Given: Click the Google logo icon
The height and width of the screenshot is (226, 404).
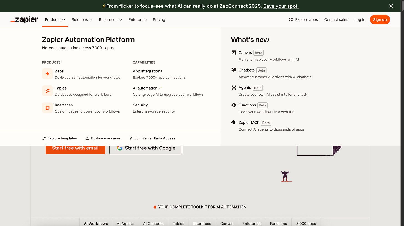Looking at the screenshot, I should click(120, 148).
